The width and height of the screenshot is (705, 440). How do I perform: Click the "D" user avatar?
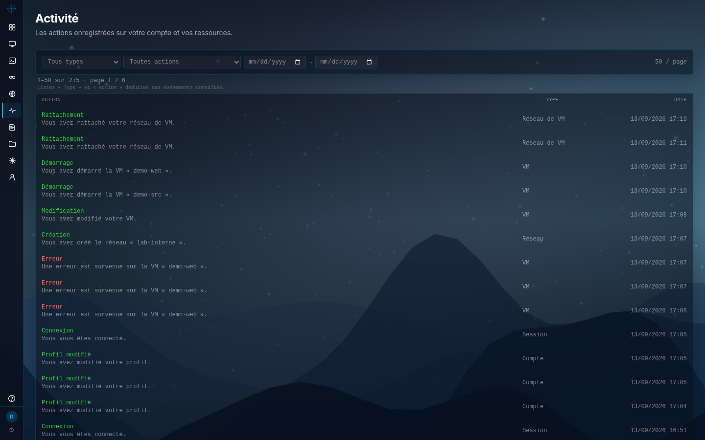point(12,417)
